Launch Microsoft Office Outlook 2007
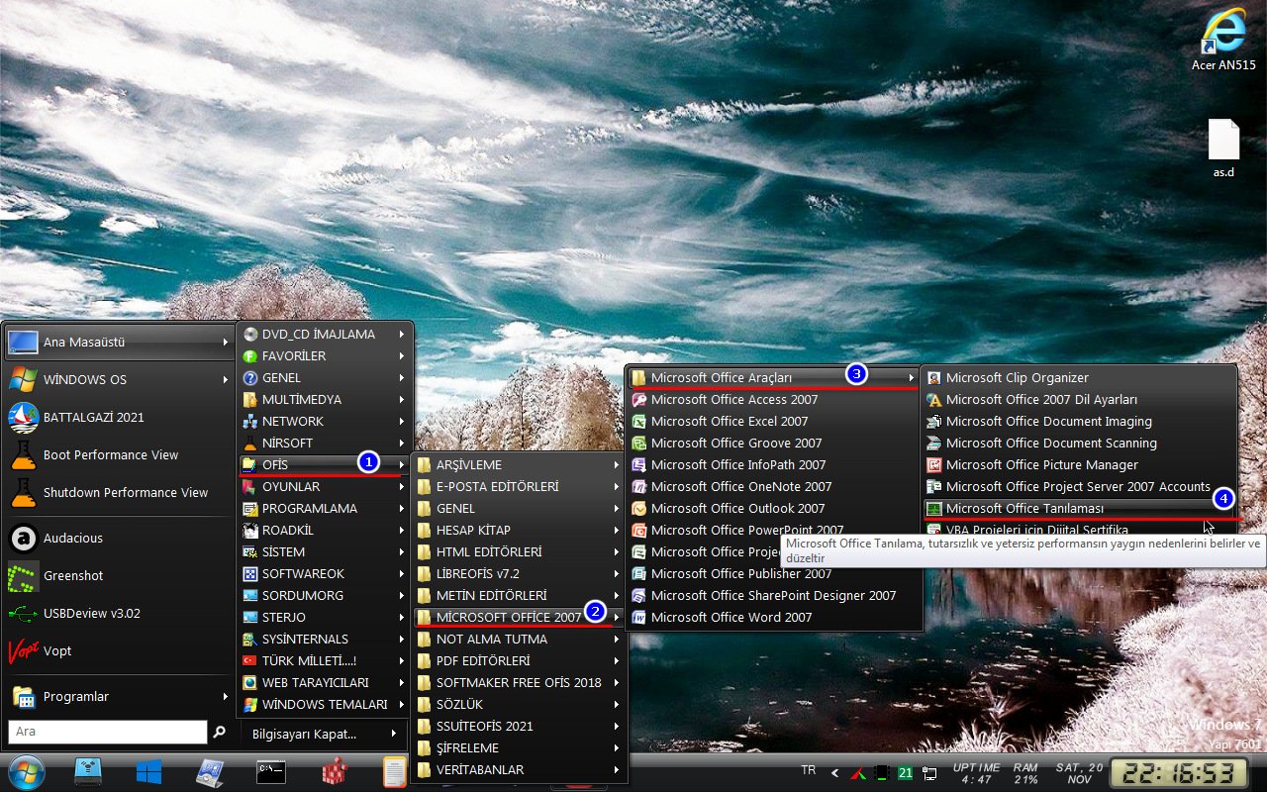The width and height of the screenshot is (1267, 792). click(774, 508)
